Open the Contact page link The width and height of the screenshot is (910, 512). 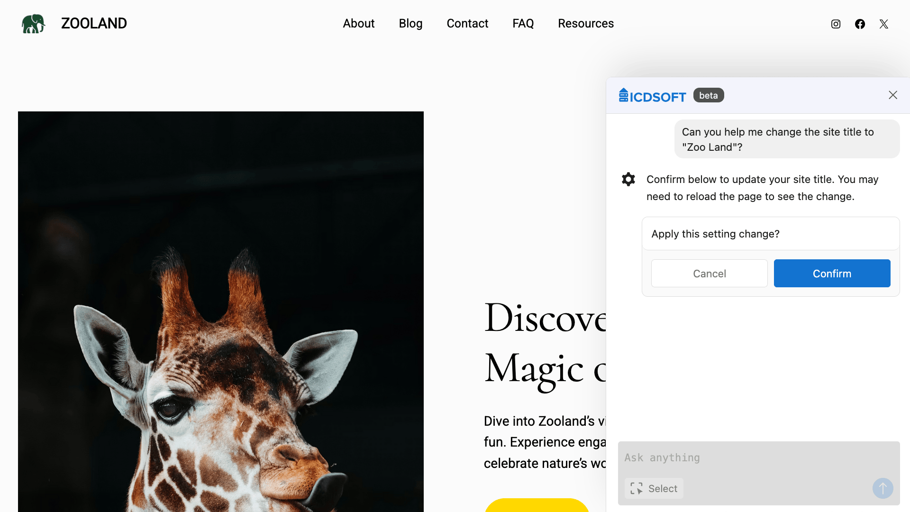pos(467,23)
